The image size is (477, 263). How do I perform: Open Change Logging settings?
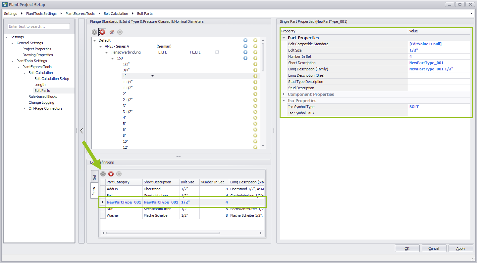click(41, 102)
